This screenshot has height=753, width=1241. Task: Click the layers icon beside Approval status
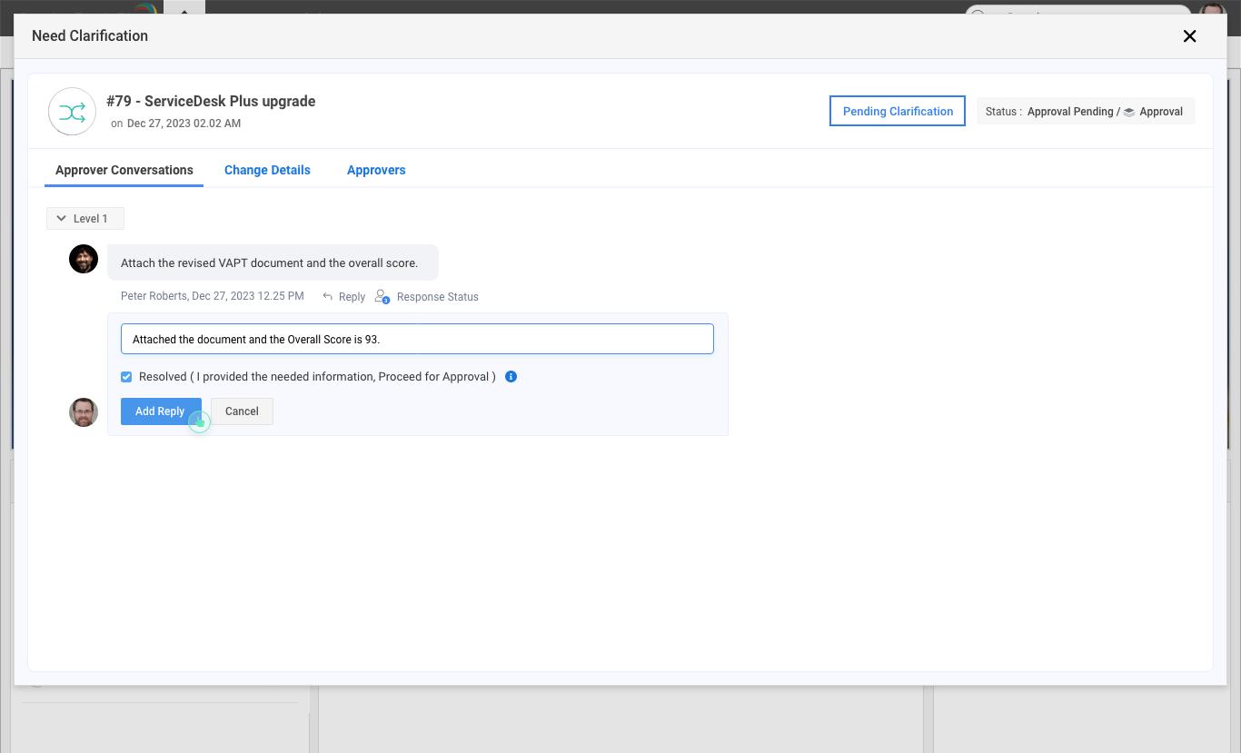(1128, 112)
